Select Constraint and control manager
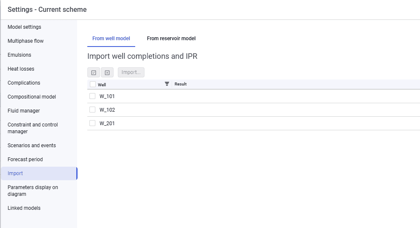Image resolution: width=420 pixels, height=228 pixels. (33, 128)
